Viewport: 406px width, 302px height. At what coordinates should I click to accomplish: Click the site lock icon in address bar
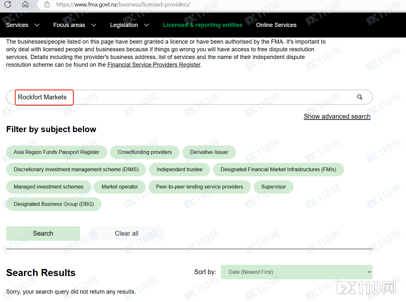47,4
